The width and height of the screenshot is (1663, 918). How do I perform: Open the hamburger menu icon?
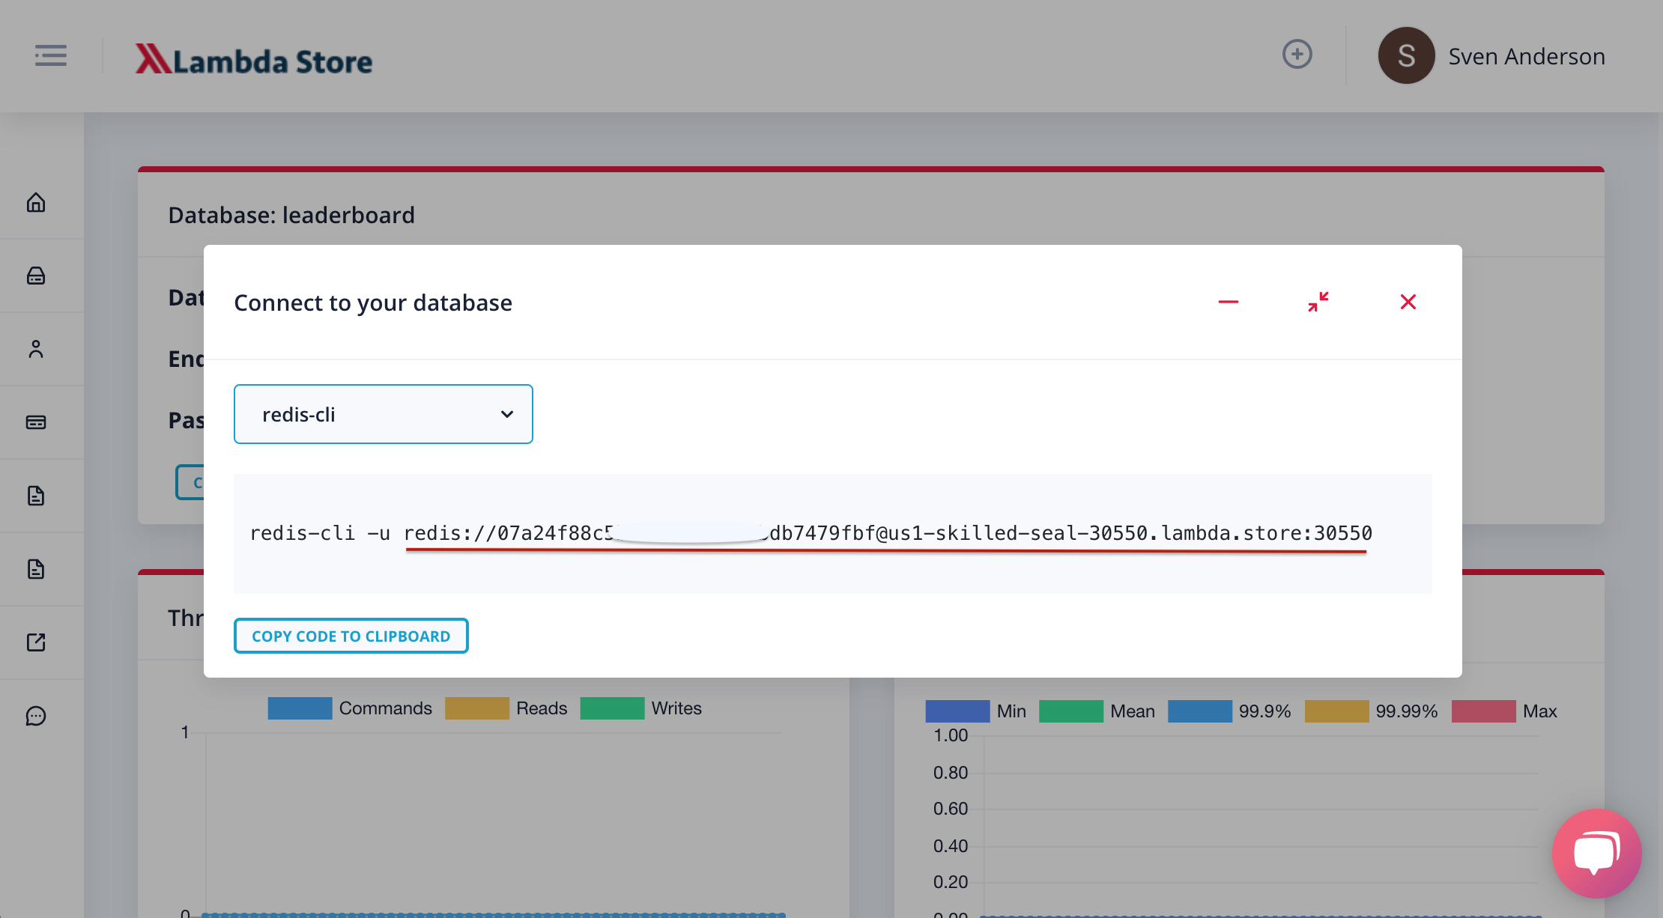tap(50, 55)
